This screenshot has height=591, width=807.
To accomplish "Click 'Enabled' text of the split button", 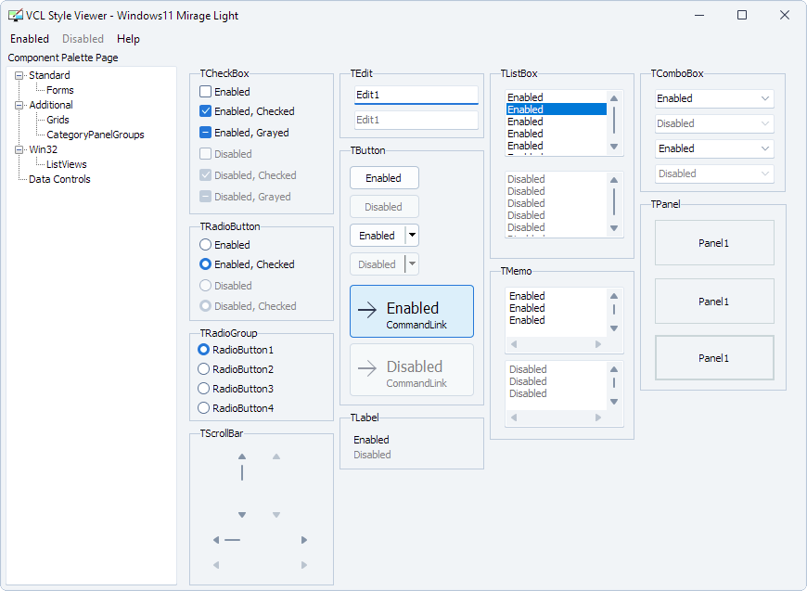I will (x=378, y=236).
